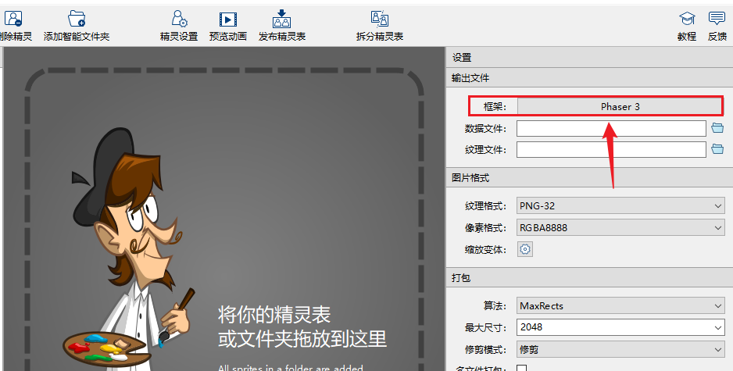Toggle the multipack (多文件打包) checkbox
The width and height of the screenshot is (733, 371).
(x=522, y=369)
